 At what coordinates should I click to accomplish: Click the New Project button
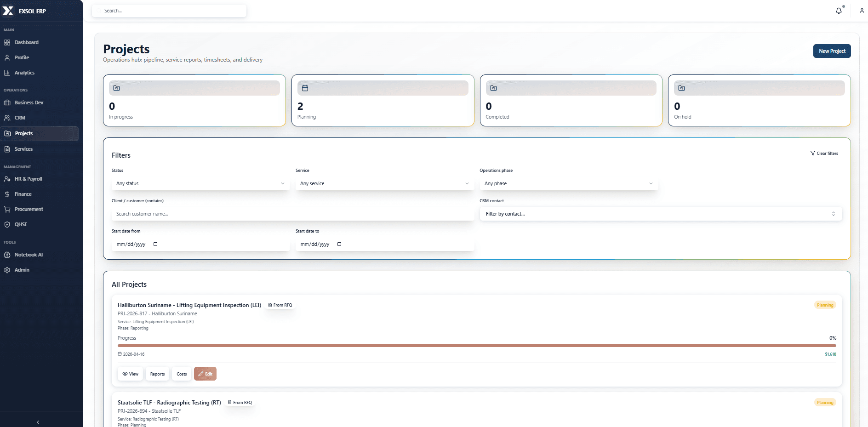point(832,51)
